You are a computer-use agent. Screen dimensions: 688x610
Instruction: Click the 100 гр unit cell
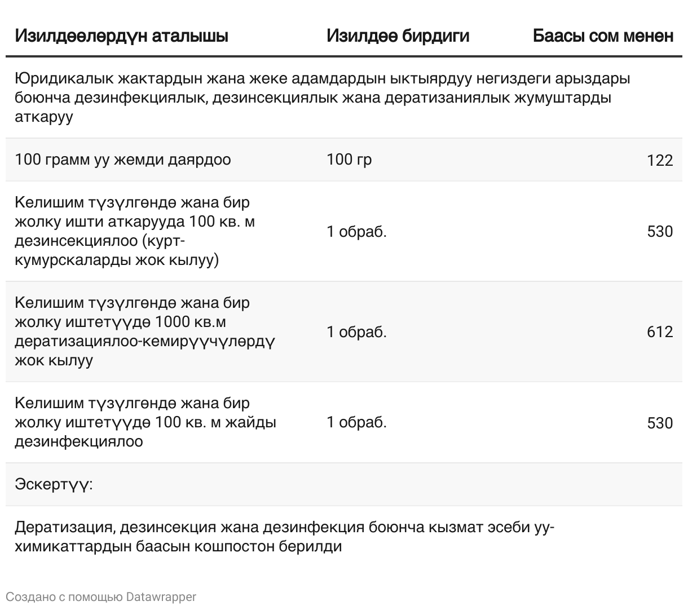coord(349,160)
